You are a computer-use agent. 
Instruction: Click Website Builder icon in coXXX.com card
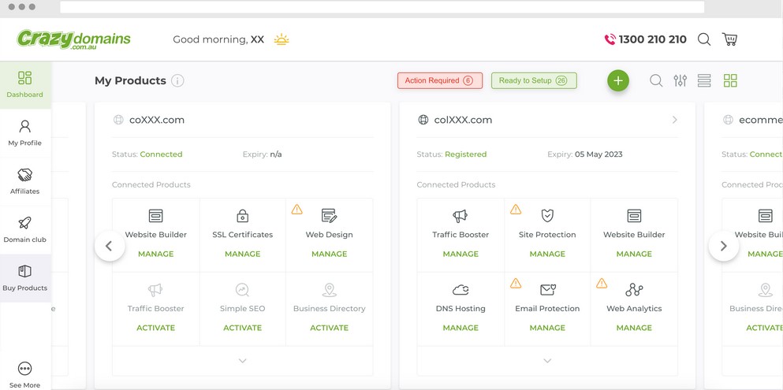[x=156, y=216]
